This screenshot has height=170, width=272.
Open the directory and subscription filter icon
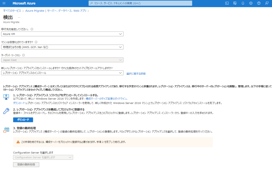235,3
